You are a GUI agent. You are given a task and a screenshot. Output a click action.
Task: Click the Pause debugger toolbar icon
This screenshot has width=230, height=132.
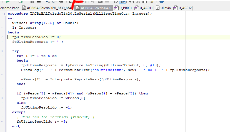[x=32, y=2]
